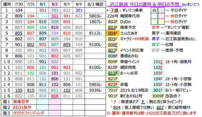
Task: Click the byすいてつ author text
Action: click(191, 5)
